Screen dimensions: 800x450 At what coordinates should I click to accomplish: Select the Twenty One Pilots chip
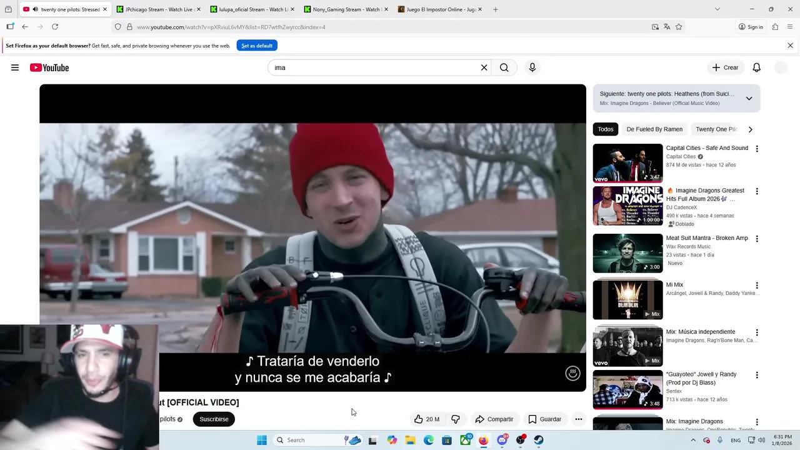click(716, 129)
